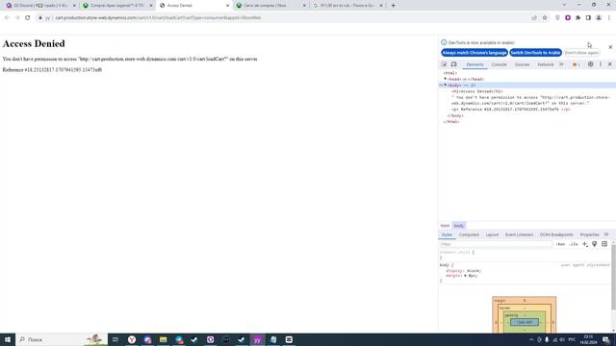
Task: Open the Layout sidebar tab
Action: click(x=492, y=235)
